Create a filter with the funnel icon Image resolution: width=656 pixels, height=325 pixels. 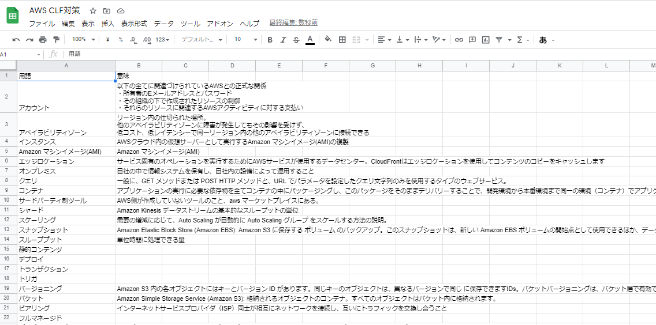pos(499,40)
